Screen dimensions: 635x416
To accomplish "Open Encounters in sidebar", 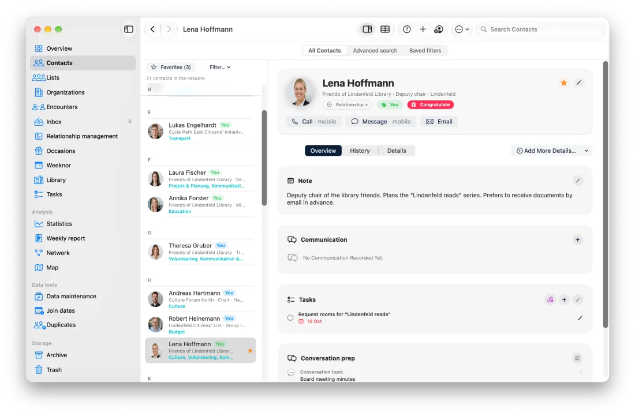I will tap(83, 107).
